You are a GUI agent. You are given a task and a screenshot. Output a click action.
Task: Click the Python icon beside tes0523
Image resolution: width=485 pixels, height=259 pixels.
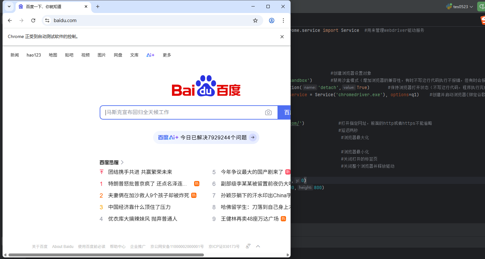(x=449, y=6)
